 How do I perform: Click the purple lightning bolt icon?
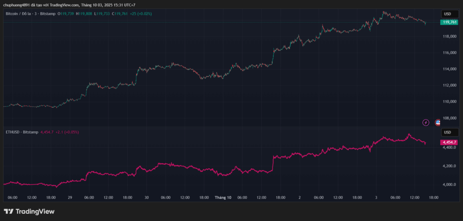pos(425,122)
